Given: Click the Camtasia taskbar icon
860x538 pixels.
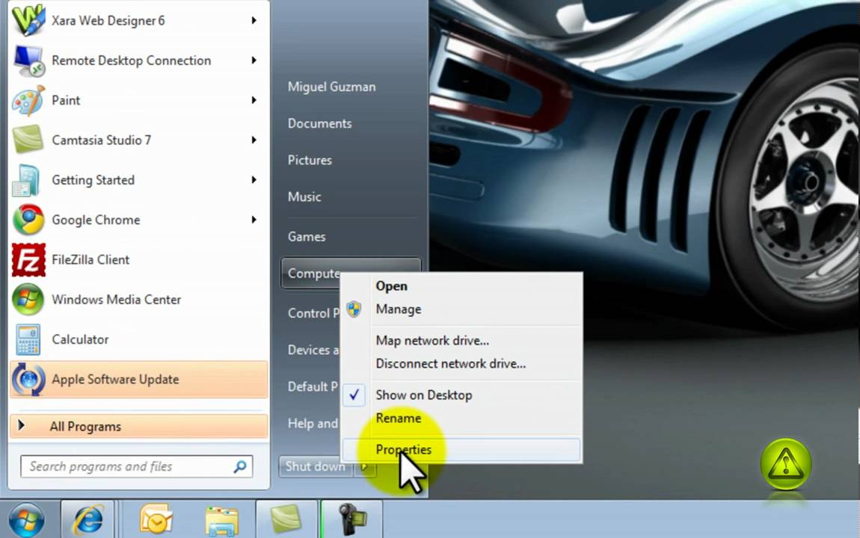Looking at the screenshot, I should 286,519.
